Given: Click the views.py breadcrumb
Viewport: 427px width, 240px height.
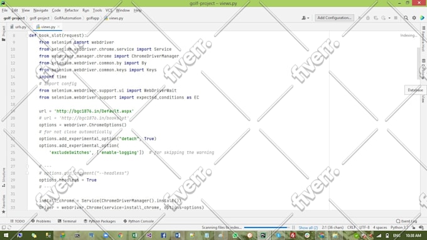Looking at the screenshot, I should pyautogui.click(x=114, y=18).
